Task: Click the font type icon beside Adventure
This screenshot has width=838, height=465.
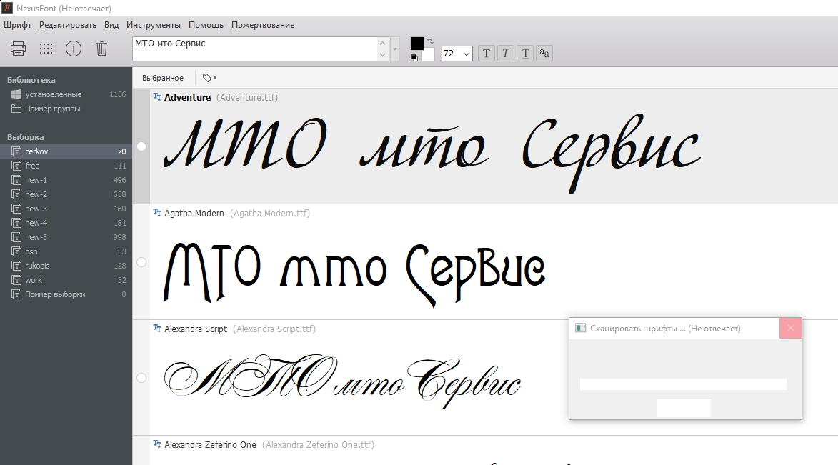Action: 157,96
